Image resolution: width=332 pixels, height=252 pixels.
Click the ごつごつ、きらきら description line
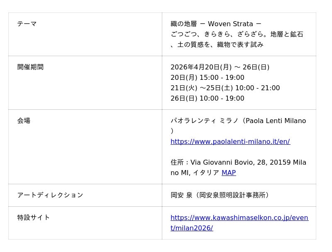(237, 34)
